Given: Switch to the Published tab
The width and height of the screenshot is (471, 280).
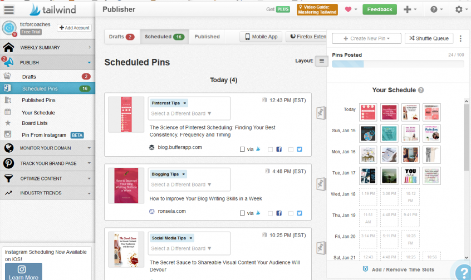Looking at the screenshot, I should tap(207, 37).
